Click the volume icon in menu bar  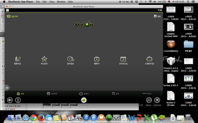tap(155, 2)
